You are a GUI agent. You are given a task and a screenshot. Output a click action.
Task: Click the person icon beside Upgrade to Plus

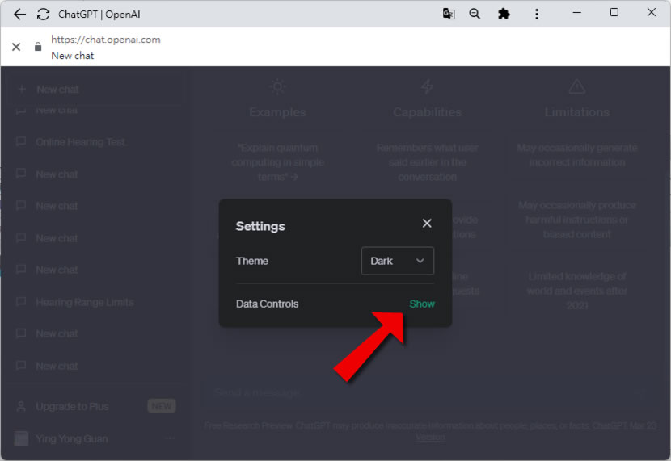tap(21, 406)
